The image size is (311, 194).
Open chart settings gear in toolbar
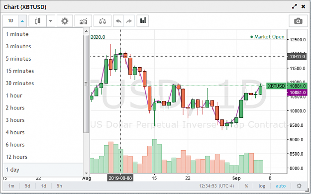[x=65, y=21]
